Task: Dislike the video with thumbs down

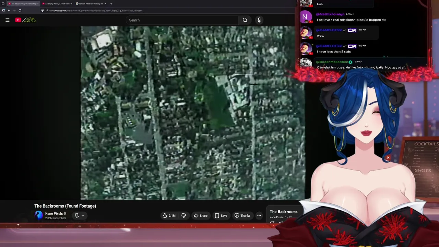Action: click(184, 215)
